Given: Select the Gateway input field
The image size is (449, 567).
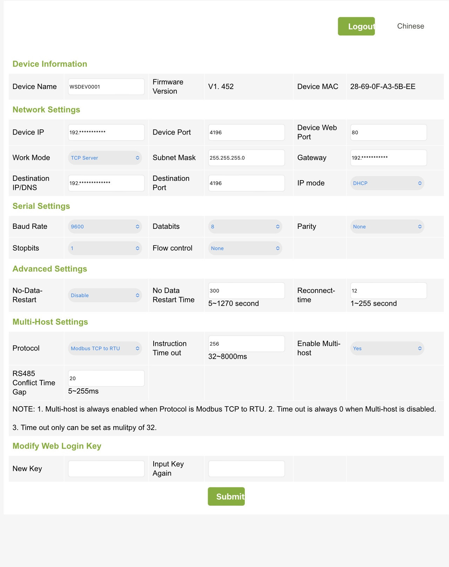Looking at the screenshot, I should pyautogui.click(x=388, y=158).
